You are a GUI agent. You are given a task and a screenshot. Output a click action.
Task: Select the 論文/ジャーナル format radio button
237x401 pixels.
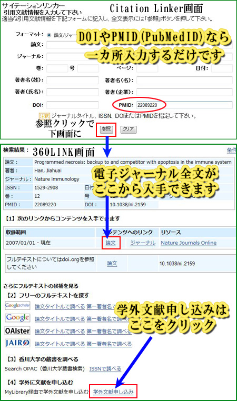49,35
